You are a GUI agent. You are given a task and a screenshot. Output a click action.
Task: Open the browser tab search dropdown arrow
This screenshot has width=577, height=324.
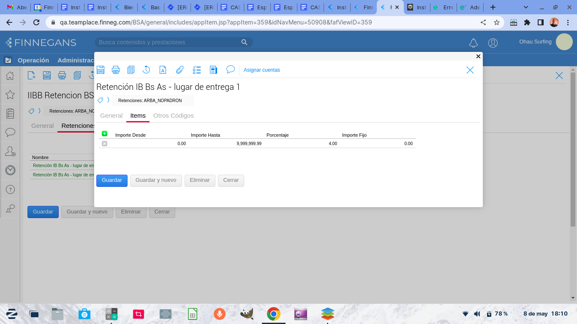[526, 7]
